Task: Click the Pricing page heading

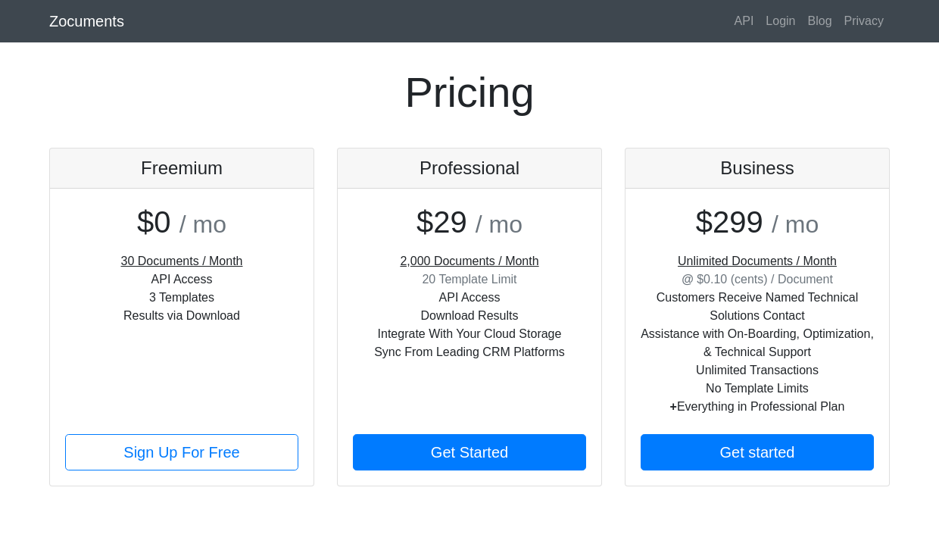Action: [x=469, y=92]
